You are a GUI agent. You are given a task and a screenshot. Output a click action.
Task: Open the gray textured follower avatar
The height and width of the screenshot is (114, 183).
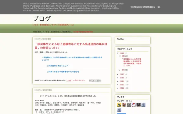tap(129, 105)
